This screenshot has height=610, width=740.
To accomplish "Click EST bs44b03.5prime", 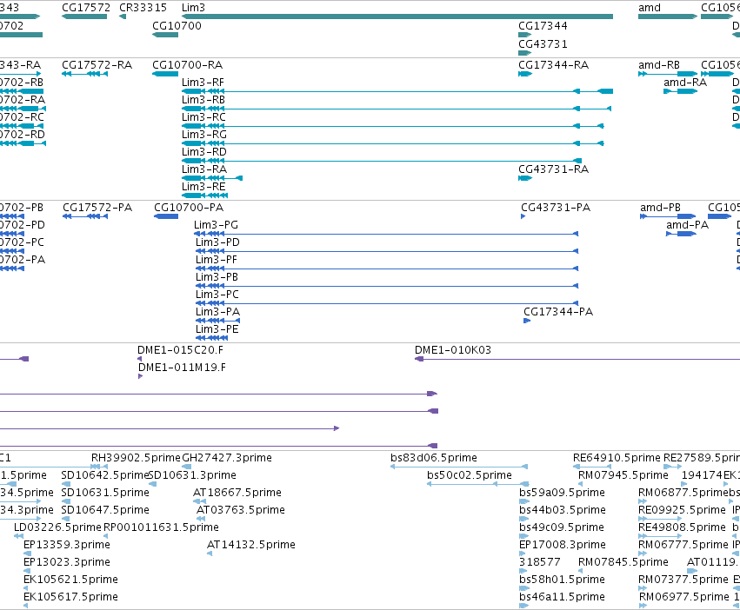I will coord(562,510).
